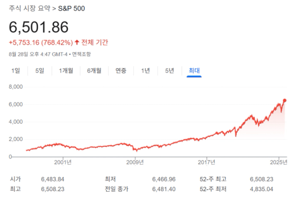298x207 pixels.
Task: Click the 최고 value 6,508.23 in left column
Action: click(53, 189)
